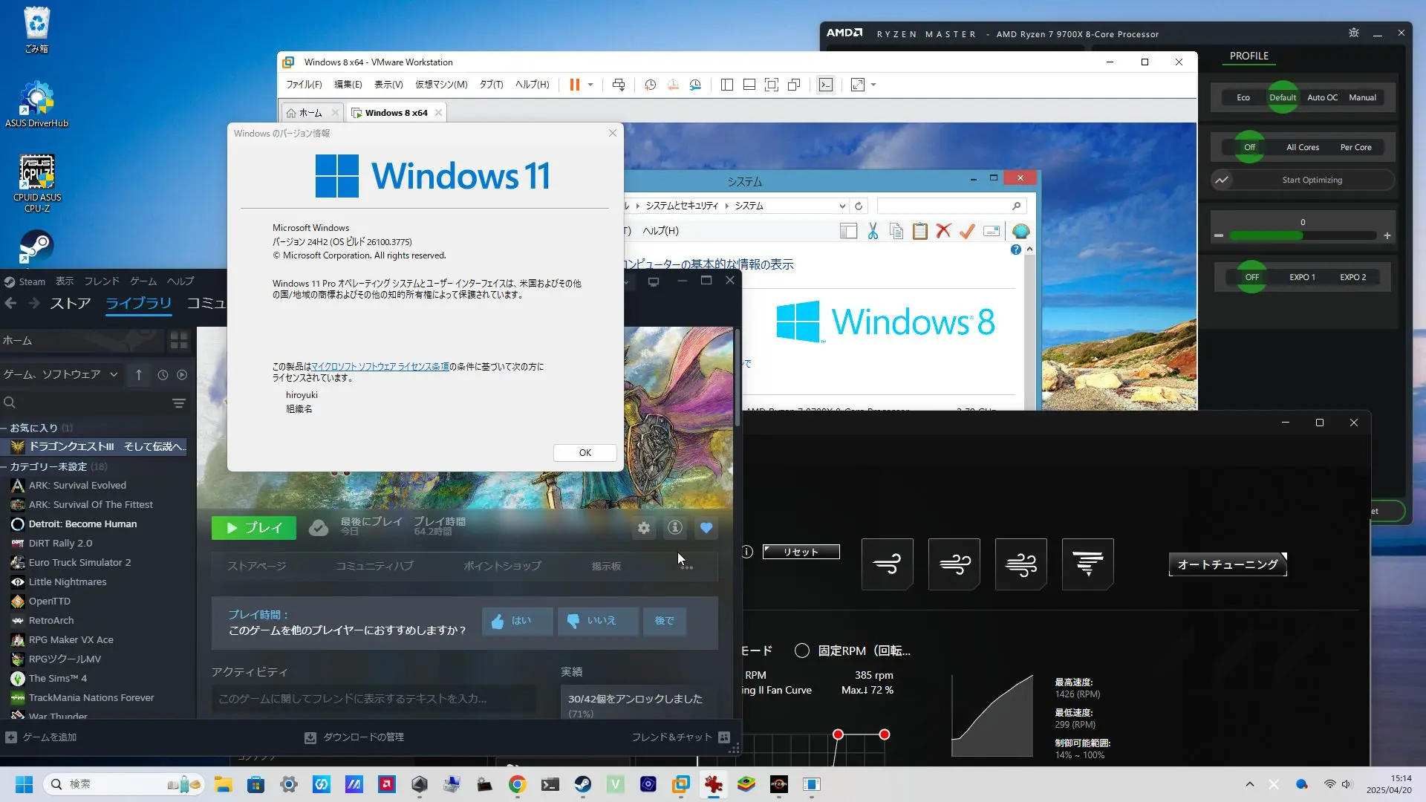Select the silent fan preset icon
1426x802 pixels.
pos(888,564)
